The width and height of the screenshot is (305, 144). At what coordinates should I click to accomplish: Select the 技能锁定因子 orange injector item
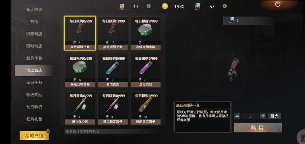146,108
